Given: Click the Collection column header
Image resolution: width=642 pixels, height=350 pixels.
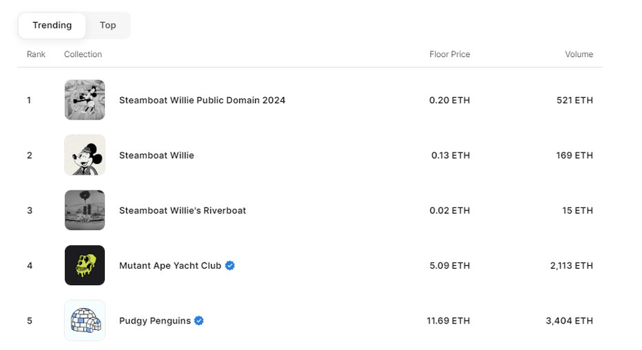Looking at the screenshot, I should pyautogui.click(x=83, y=54).
